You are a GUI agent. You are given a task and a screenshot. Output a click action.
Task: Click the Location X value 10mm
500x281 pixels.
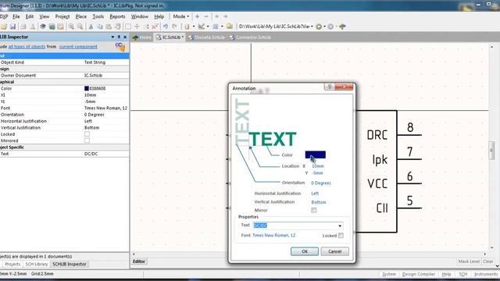click(x=318, y=166)
